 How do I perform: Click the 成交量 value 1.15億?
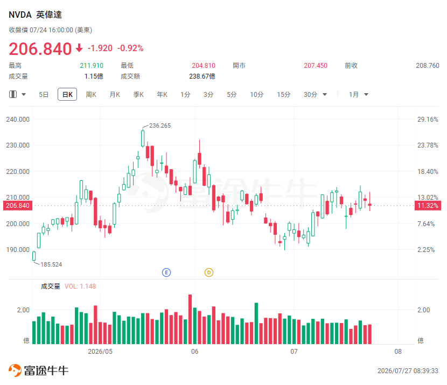pos(94,76)
